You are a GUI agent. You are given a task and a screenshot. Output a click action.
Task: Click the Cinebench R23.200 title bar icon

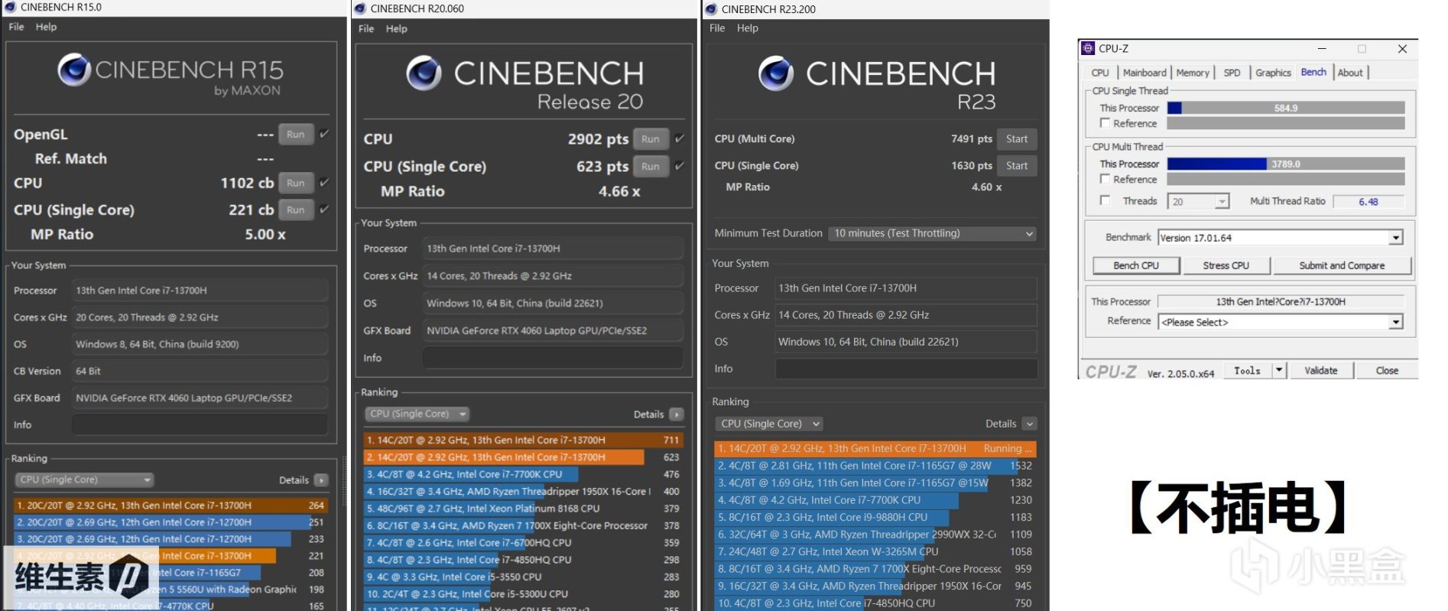(711, 9)
